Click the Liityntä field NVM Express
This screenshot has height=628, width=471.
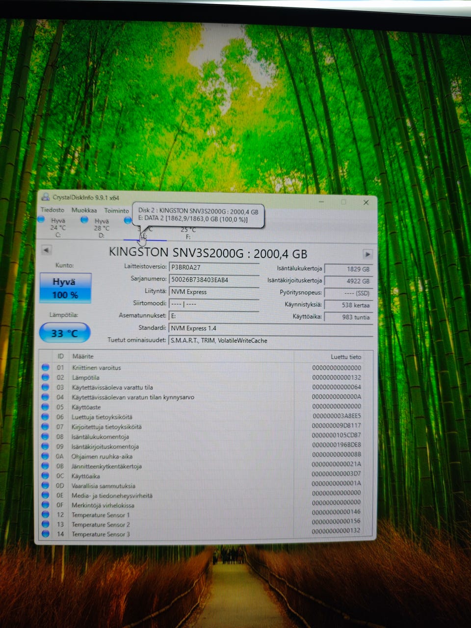pos(214,291)
